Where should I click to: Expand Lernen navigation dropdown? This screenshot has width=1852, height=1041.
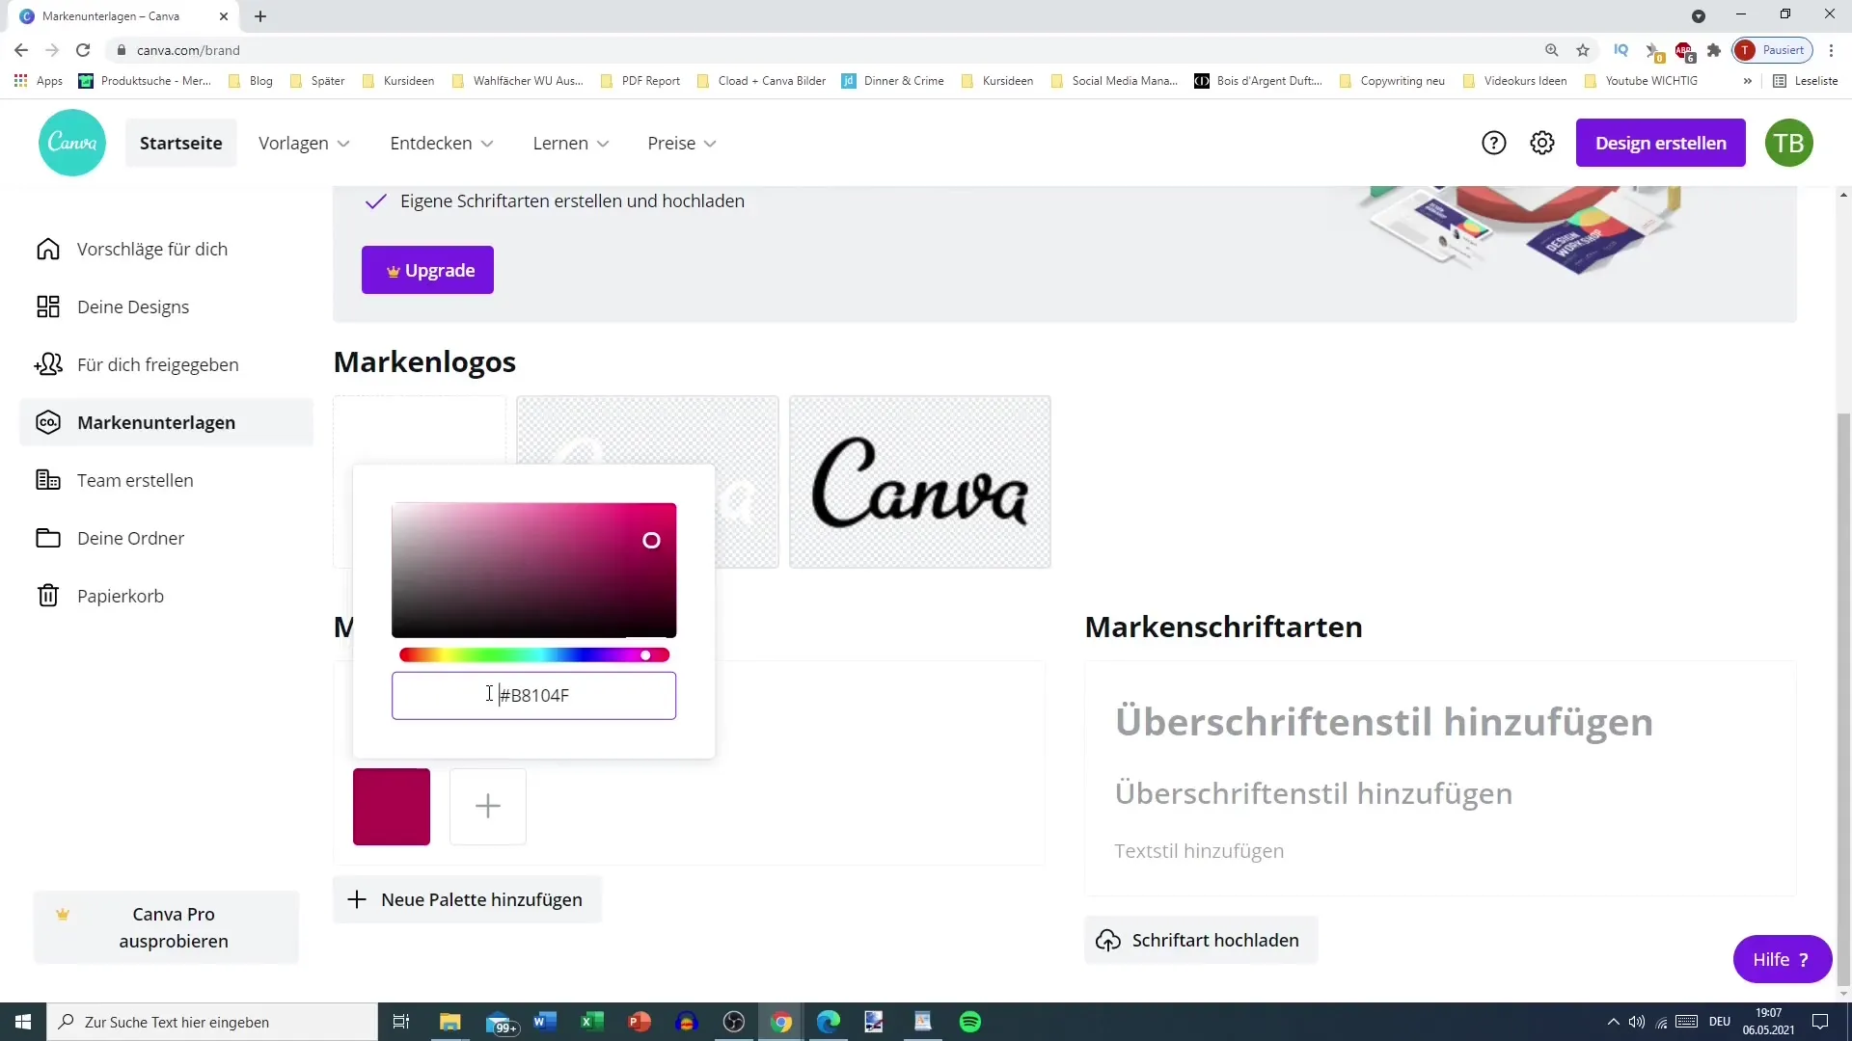572,143
